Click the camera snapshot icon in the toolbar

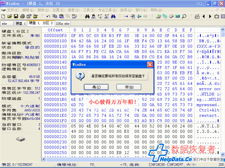coord(217,17)
